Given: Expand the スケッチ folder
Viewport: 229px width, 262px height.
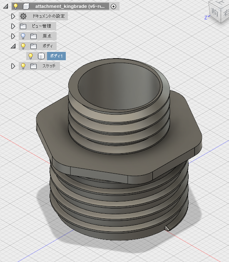Looking at the screenshot, I should [13, 66].
